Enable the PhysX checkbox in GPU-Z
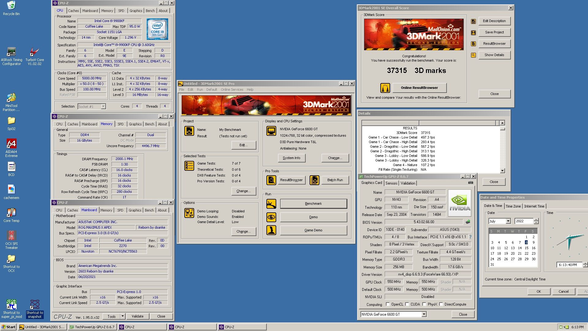Image resolution: width=588 pixels, height=331 pixels. (x=424, y=304)
